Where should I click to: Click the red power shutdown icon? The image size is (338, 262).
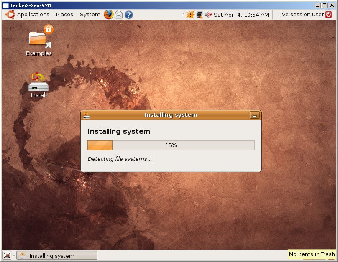(328, 15)
